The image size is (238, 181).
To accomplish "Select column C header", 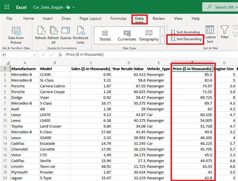I will pos(91,63).
